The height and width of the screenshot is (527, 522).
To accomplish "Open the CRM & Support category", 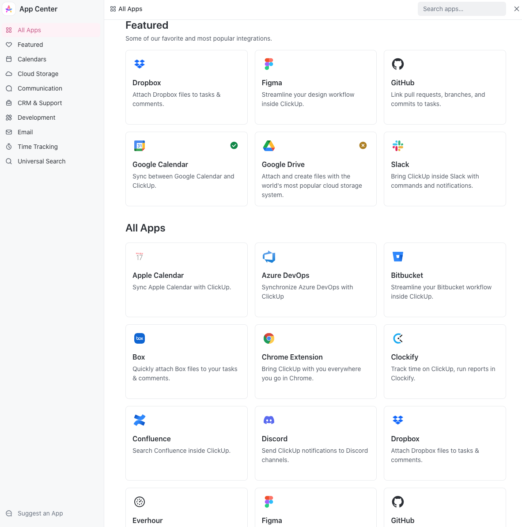I will 51,103.
